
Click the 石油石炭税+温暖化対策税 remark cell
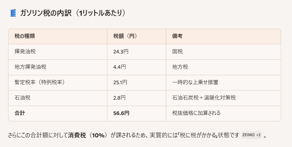pyautogui.click(x=204, y=98)
